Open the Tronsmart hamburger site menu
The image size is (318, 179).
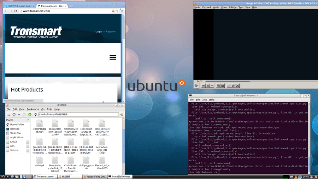113,57
